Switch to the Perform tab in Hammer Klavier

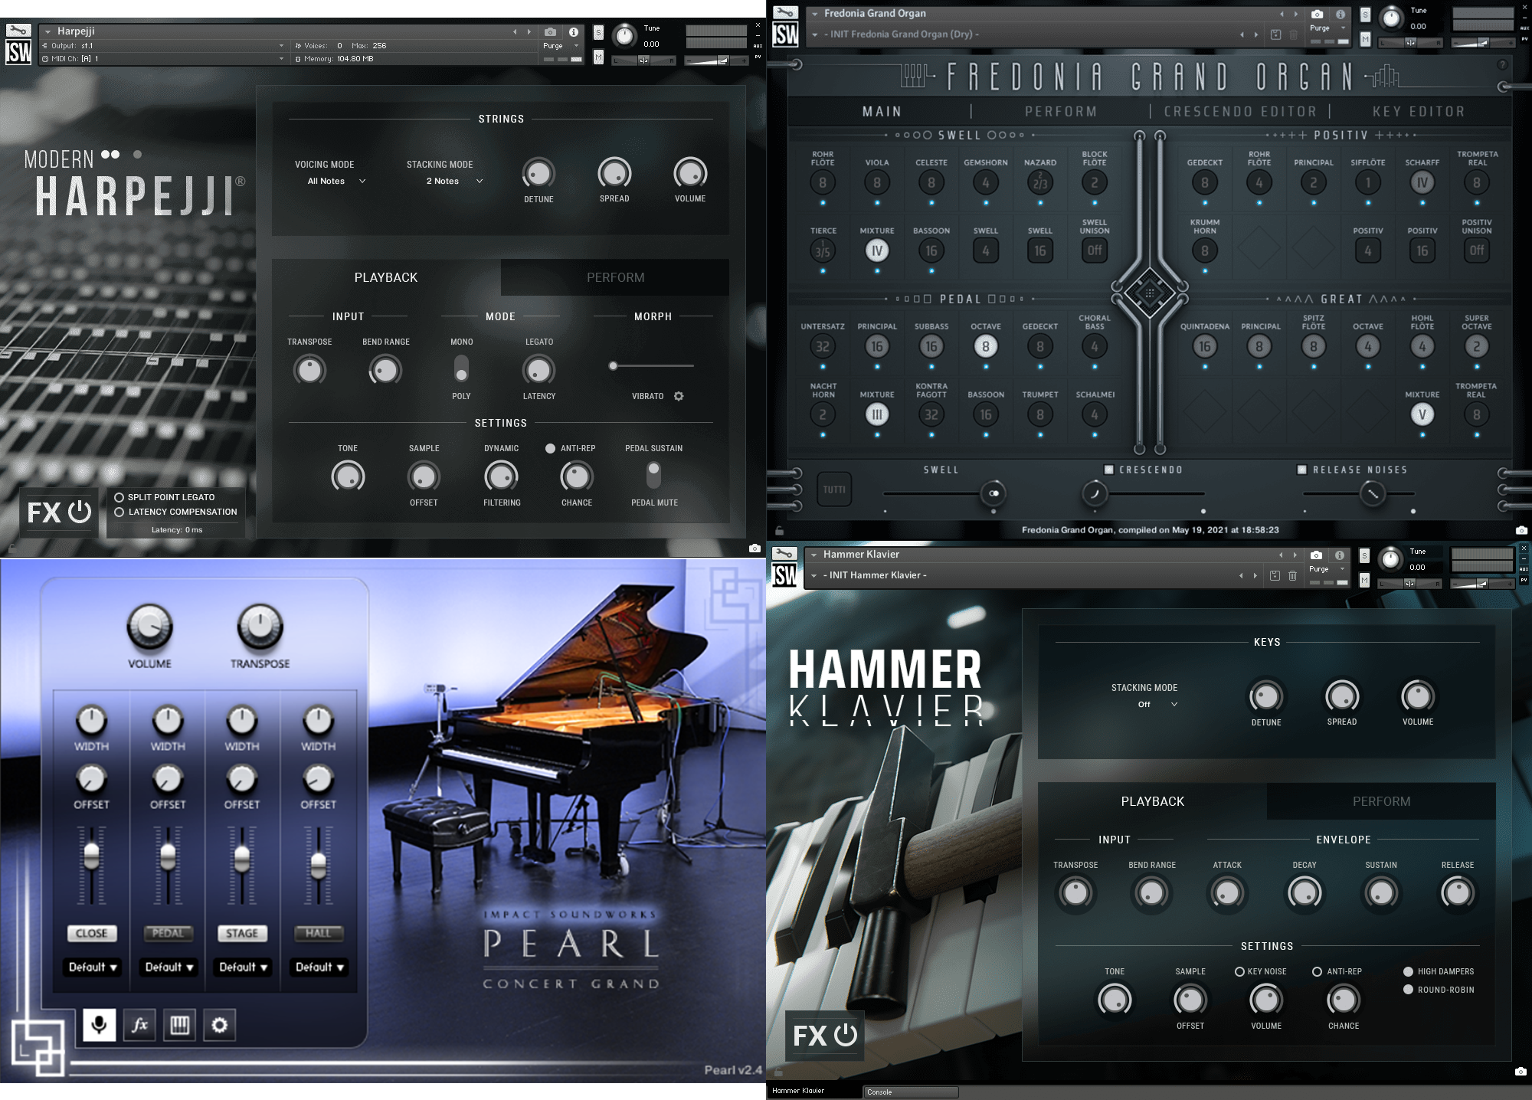click(x=1380, y=800)
